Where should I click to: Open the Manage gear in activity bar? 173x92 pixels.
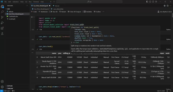click(2, 87)
